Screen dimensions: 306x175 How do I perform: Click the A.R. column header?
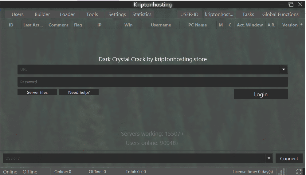[x=271, y=25]
